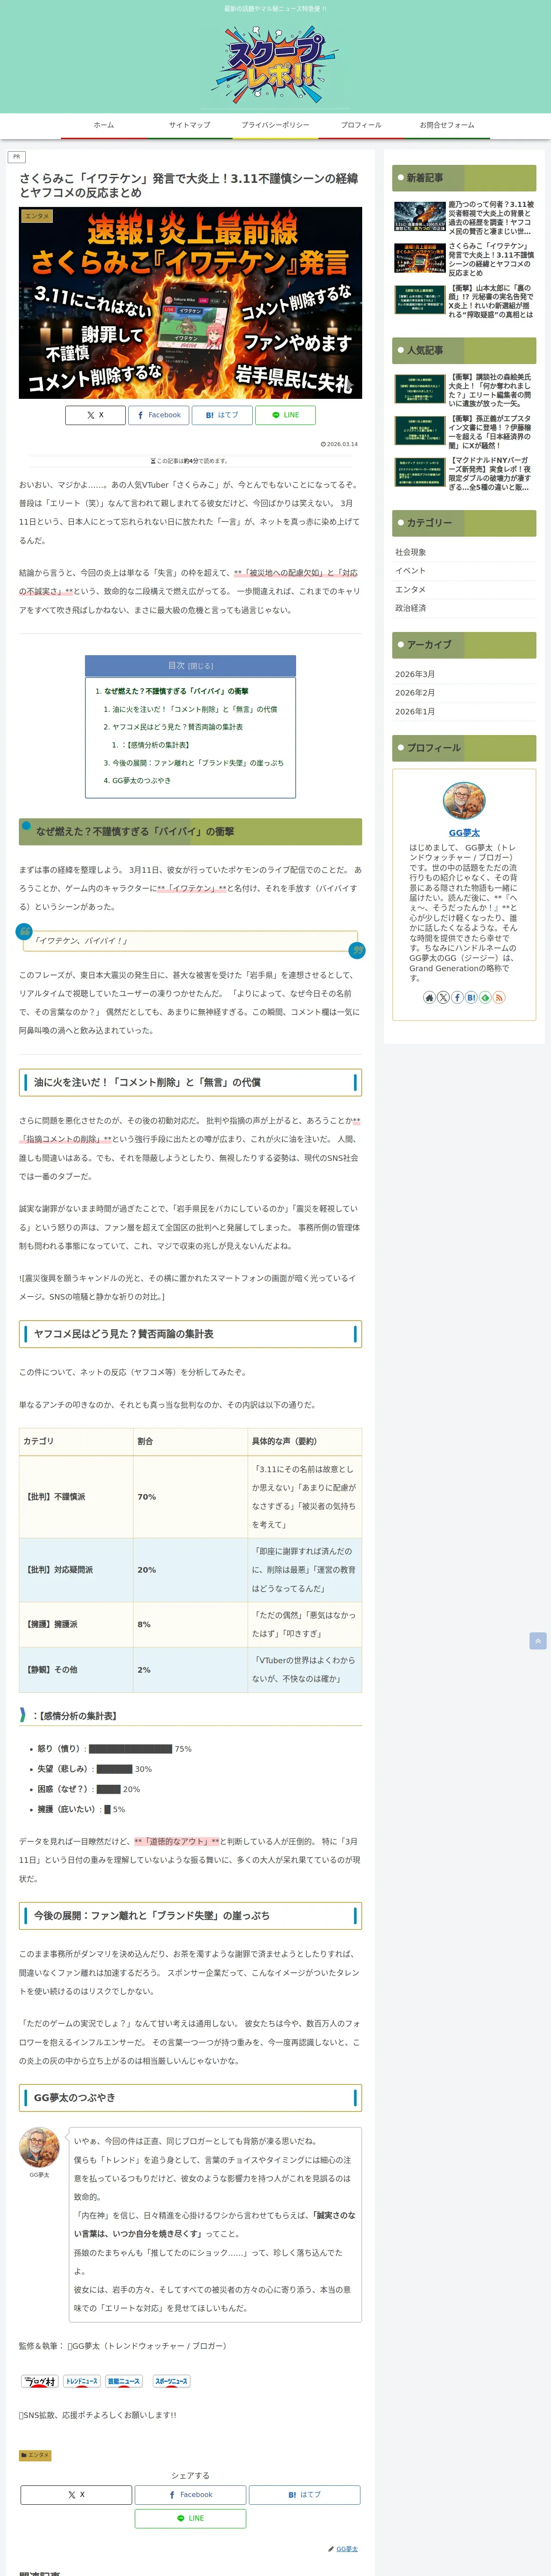Viewport: 551px width, 2576px height.
Task: Open the 山本太郎 new article in the sidebar
Action: pos(464,301)
